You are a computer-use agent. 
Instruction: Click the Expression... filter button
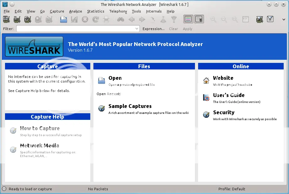coord(154,29)
